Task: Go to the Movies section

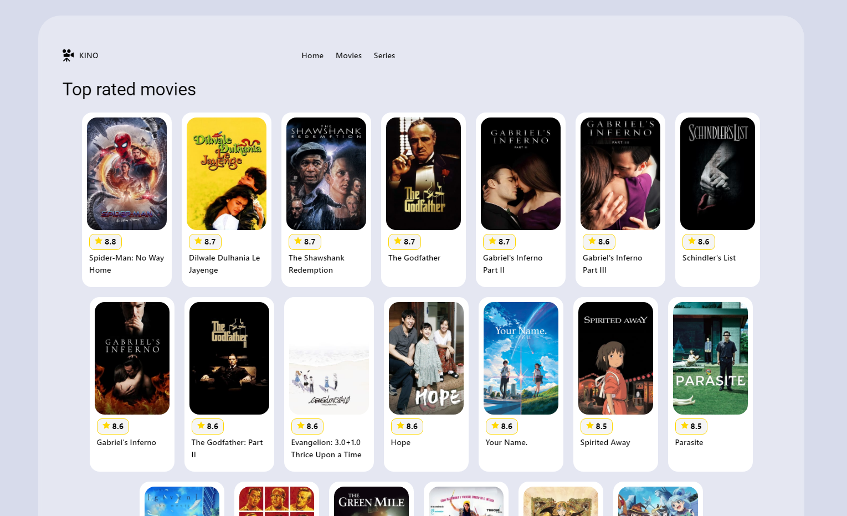Action: 348,55
